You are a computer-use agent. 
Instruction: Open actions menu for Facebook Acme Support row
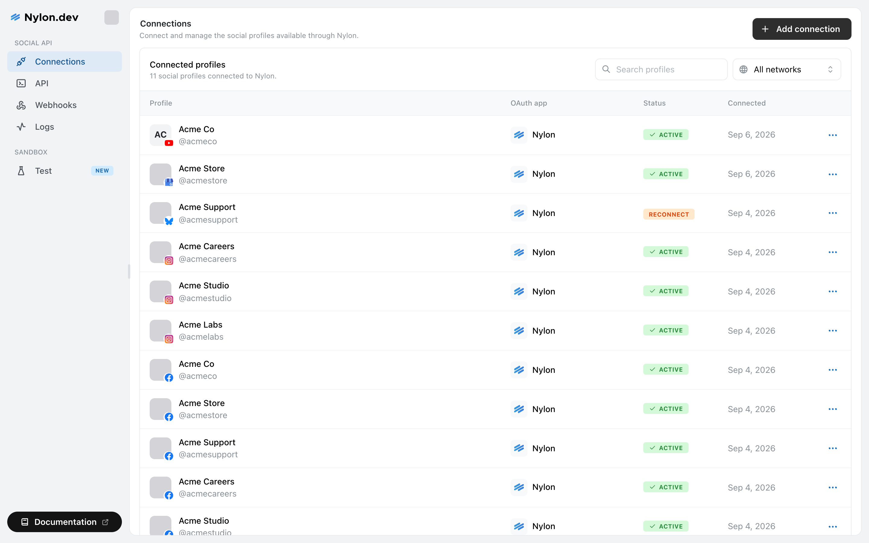832,448
